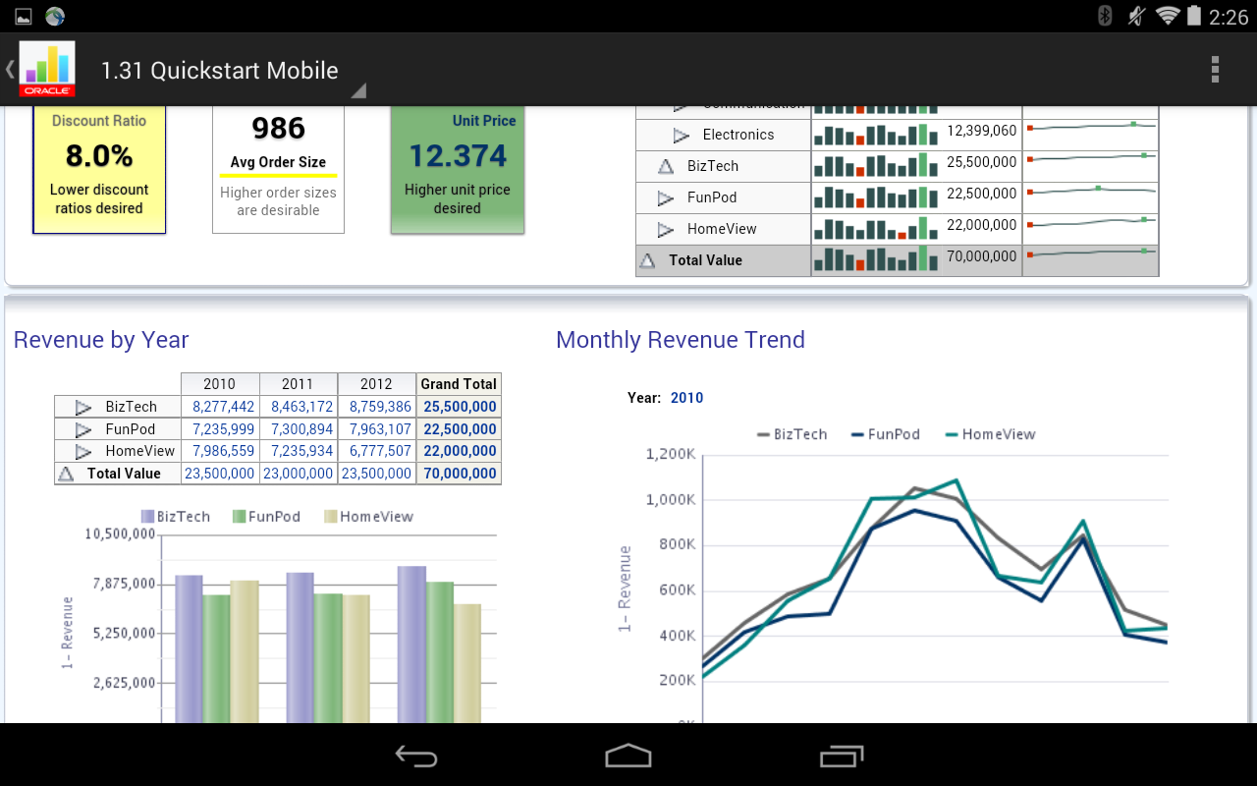Tap the Monthly Revenue Trend heading
Screen dimensions: 1257x786
pos(681,340)
